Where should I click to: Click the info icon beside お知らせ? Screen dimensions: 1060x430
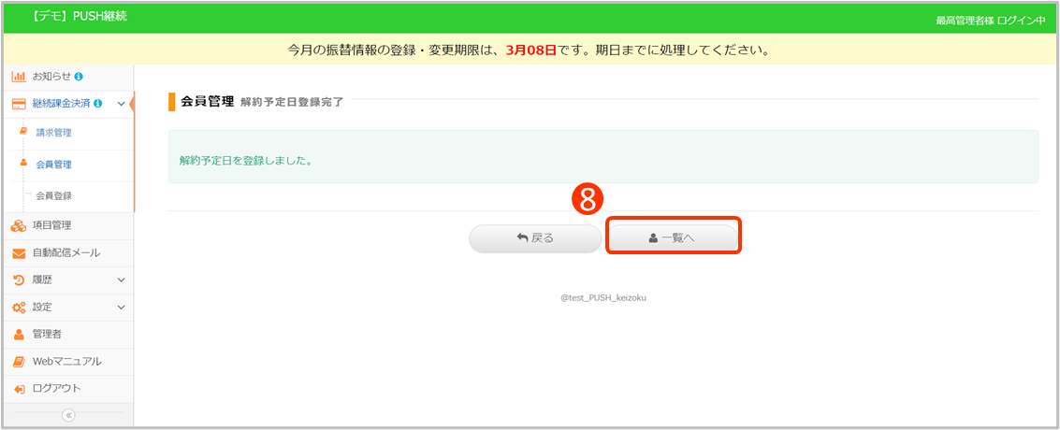79,76
